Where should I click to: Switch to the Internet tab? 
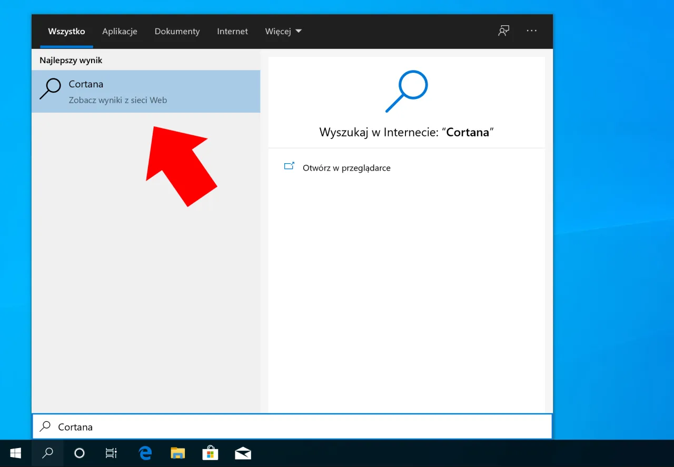tap(232, 32)
